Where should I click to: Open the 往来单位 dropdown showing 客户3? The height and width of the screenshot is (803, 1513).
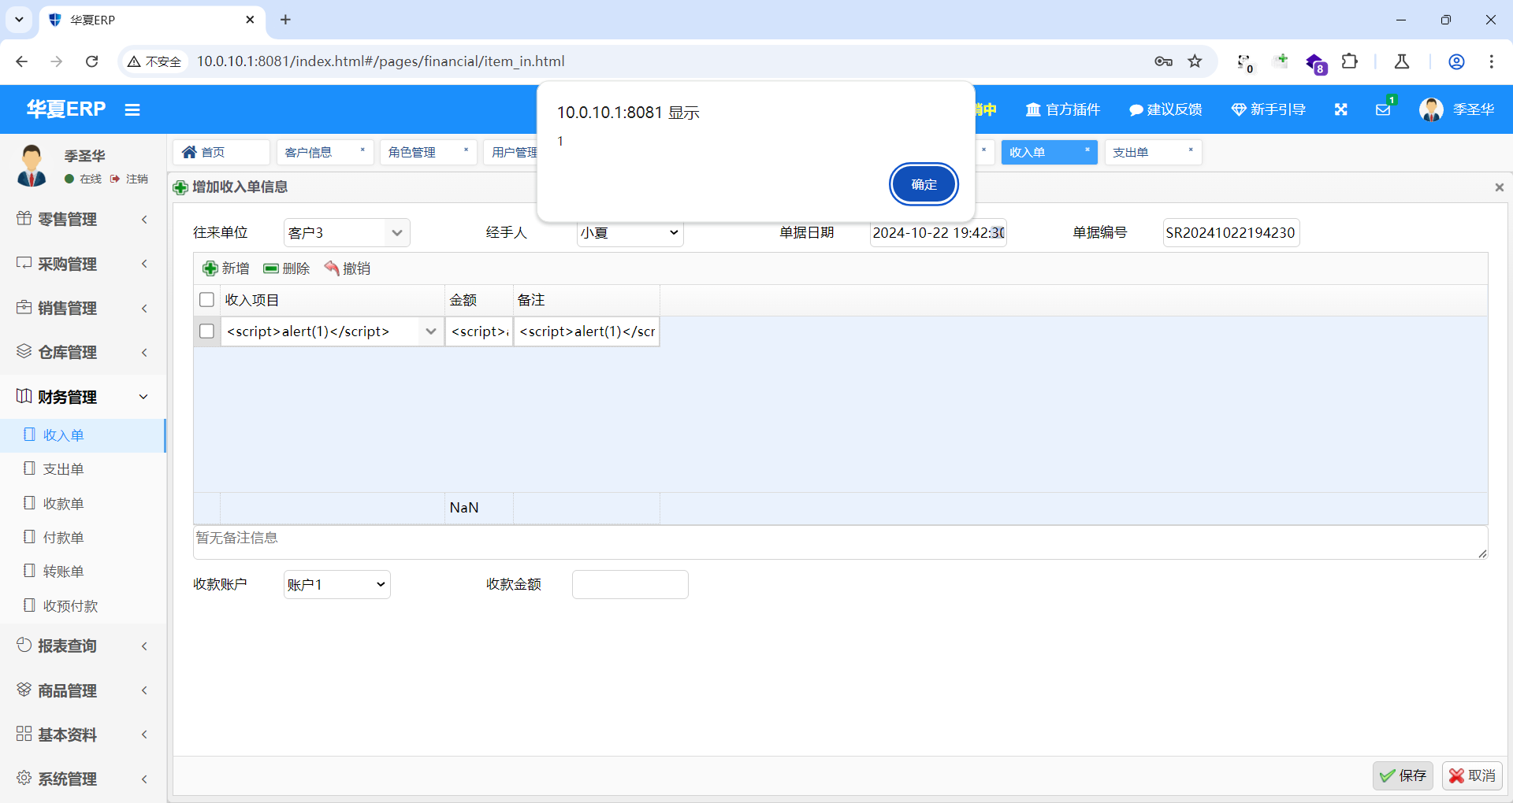347,233
